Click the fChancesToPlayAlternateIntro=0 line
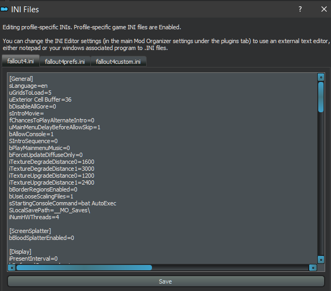Viewport: 331px width, 291px height. pyautogui.click(x=52, y=120)
